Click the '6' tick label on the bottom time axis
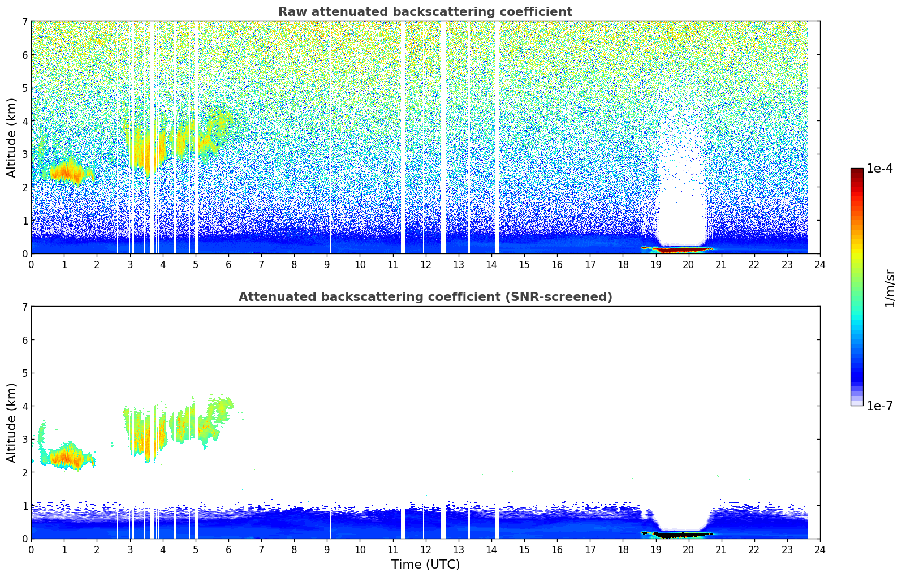Image resolution: width=902 pixels, height=577 pixels. (x=228, y=550)
